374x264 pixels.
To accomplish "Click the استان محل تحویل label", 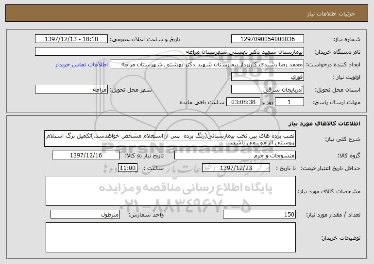I will [338, 90].
